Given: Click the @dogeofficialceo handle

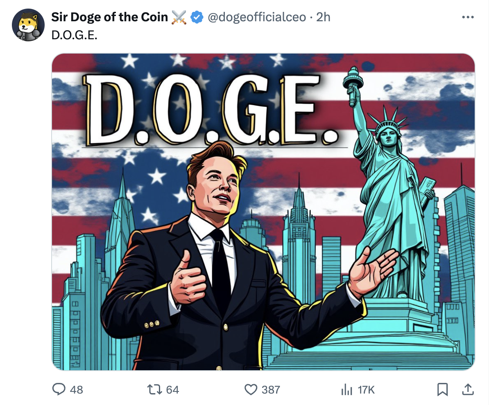Looking at the screenshot, I should 257,17.
